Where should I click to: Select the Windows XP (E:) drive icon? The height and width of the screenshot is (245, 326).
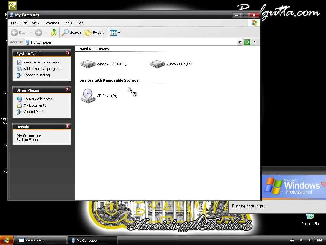click(157, 64)
